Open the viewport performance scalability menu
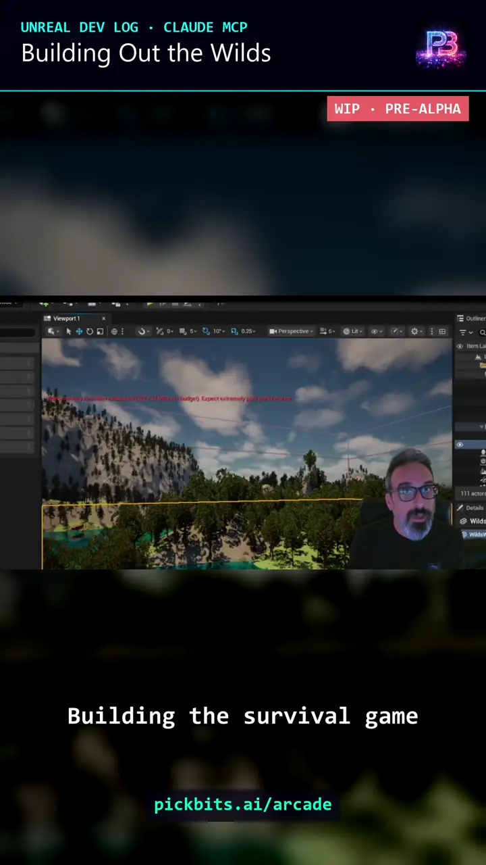Screen dimensions: 486x865 (397, 331)
